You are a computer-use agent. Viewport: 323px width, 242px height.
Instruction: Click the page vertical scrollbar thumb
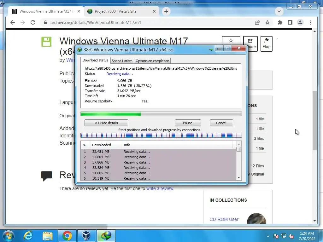coord(314,121)
